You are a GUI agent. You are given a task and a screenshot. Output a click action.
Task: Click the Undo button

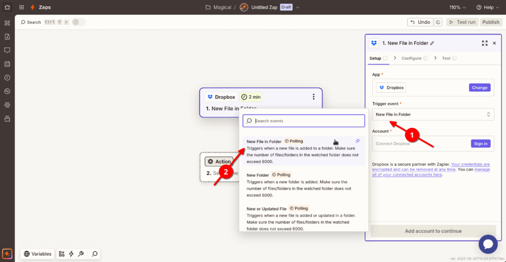click(x=420, y=22)
